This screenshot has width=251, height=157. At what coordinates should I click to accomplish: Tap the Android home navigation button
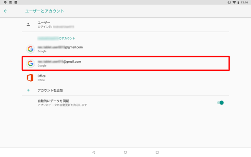[x=125, y=152]
